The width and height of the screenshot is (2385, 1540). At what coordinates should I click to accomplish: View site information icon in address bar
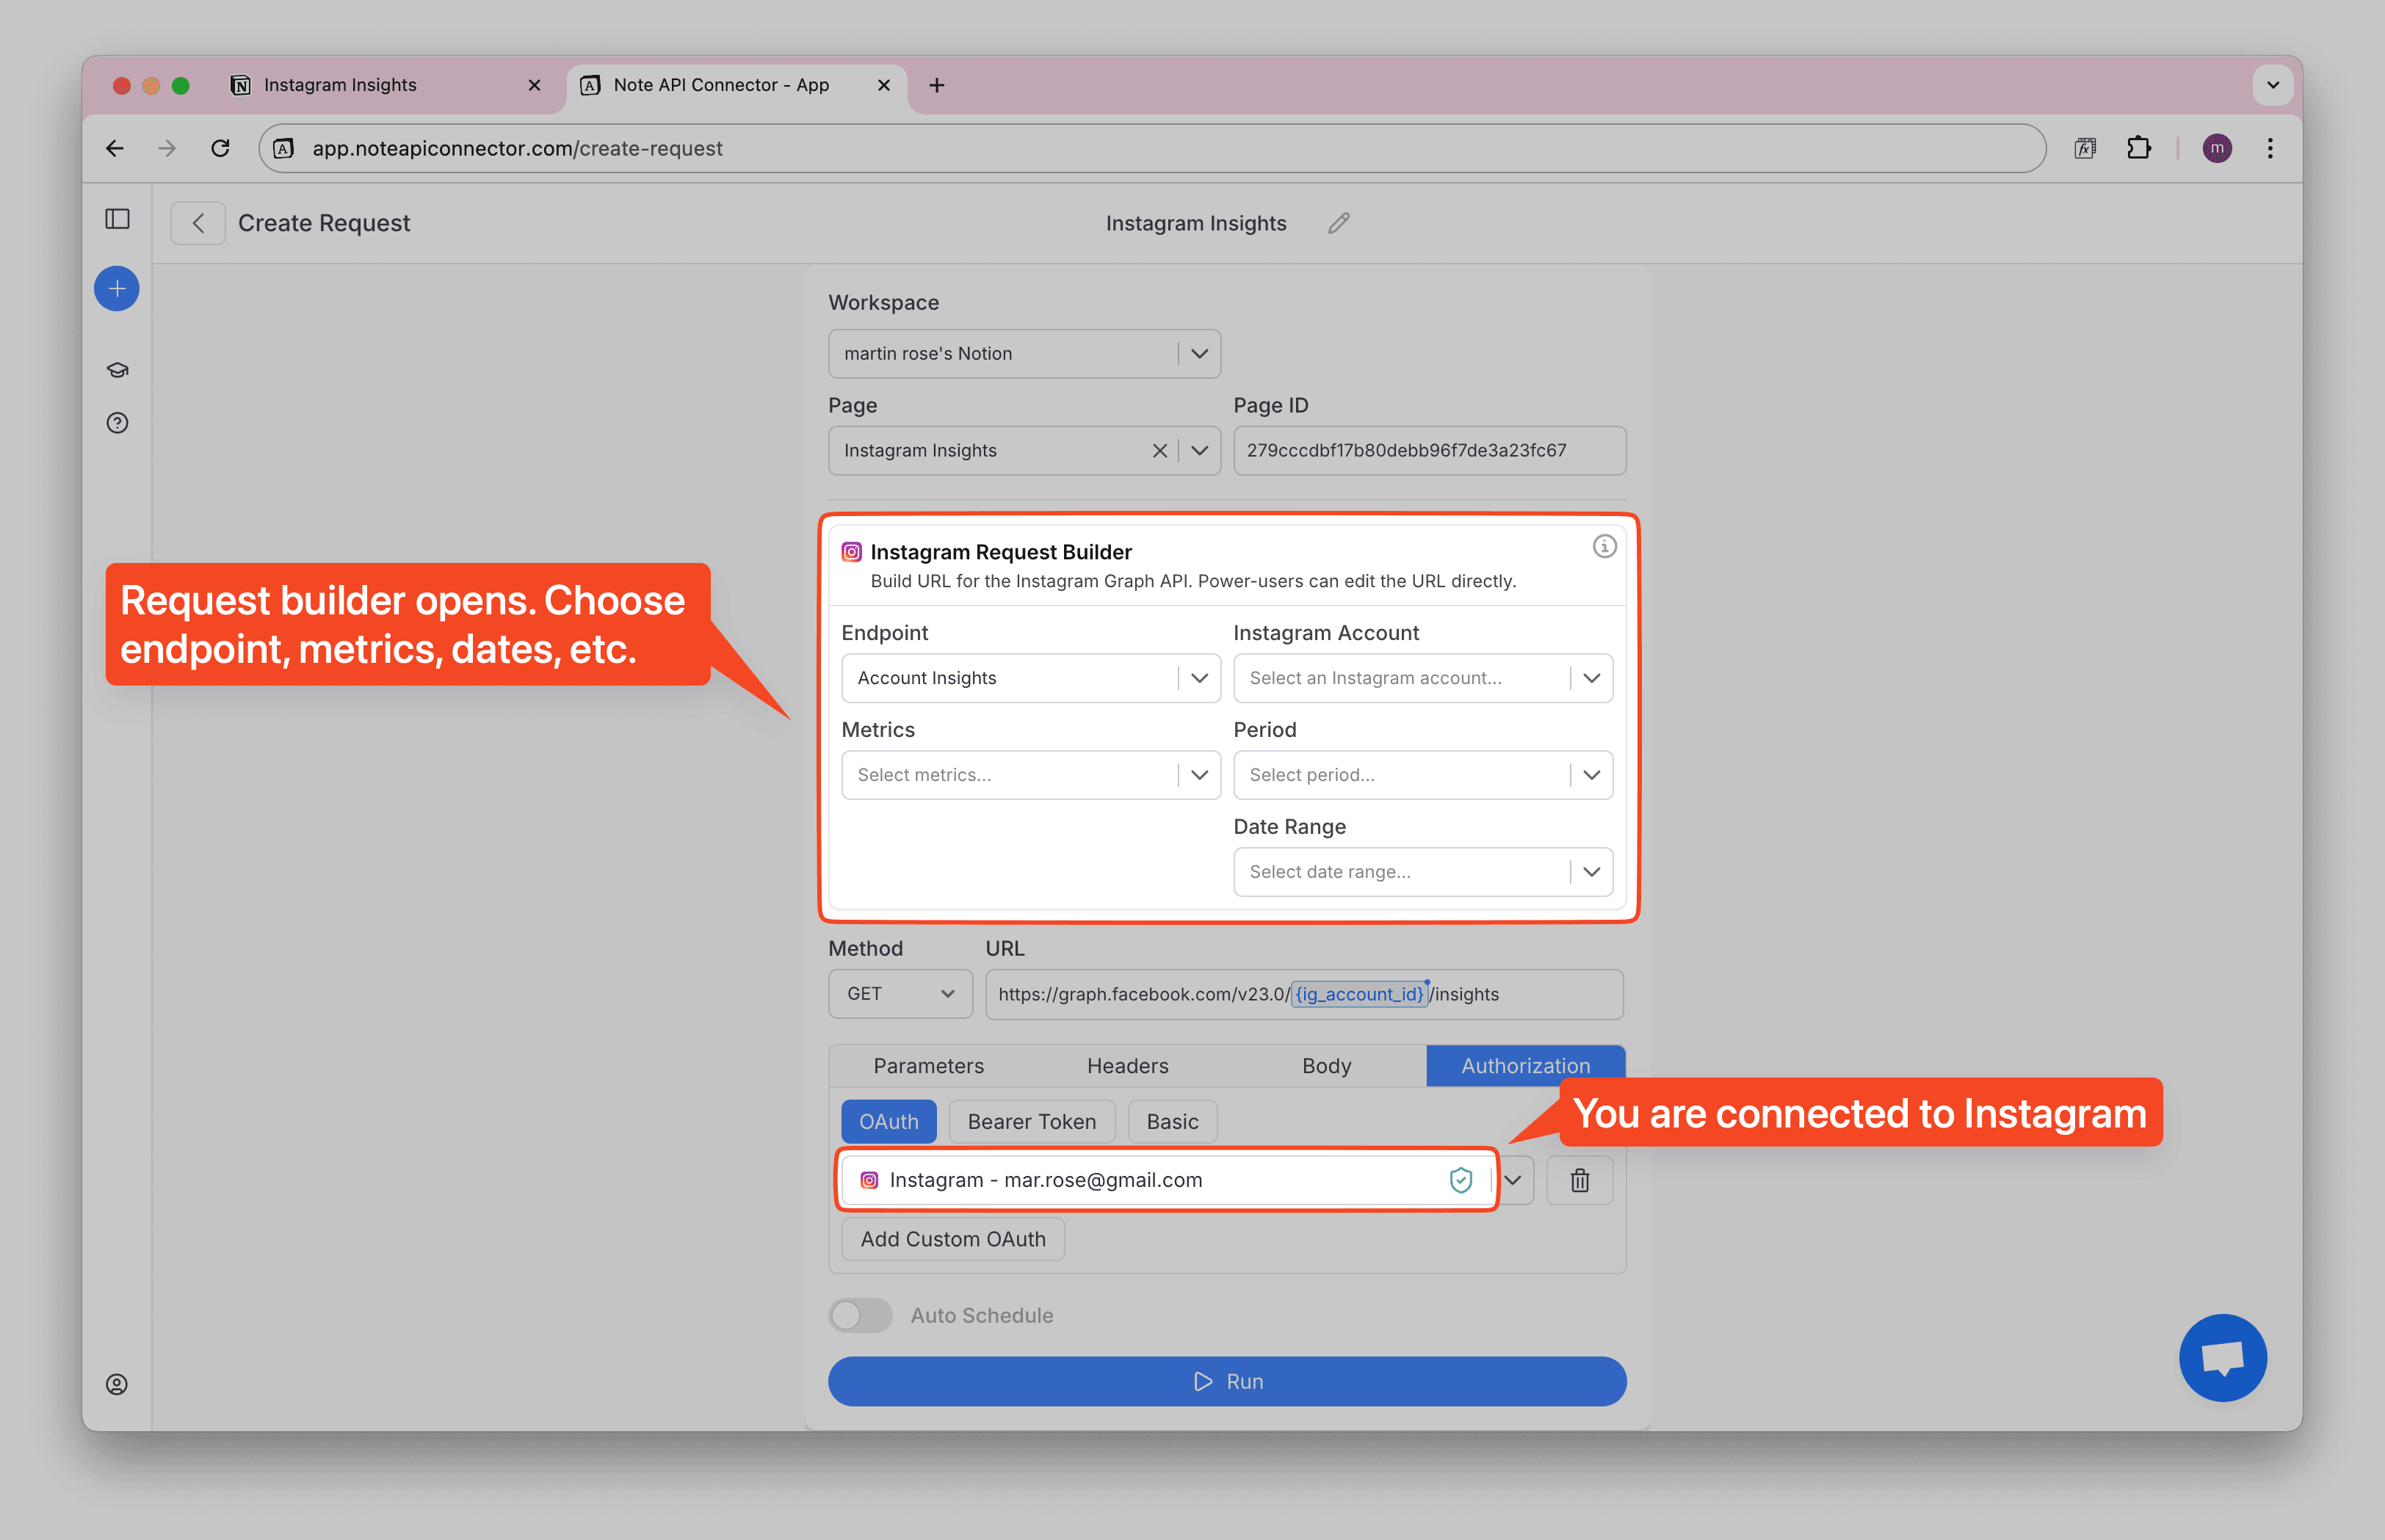(284, 148)
